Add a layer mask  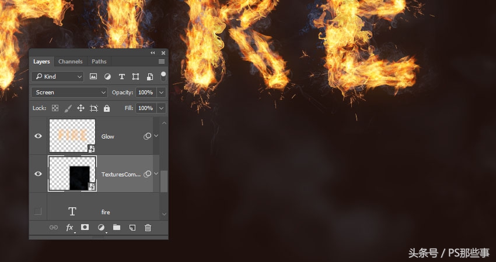(x=85, y=227)
